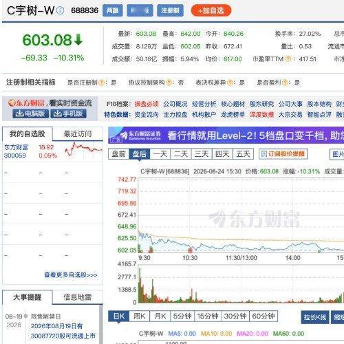This screenshot has width=344, height=344.
Task: Switch to 最近访问 tab
Action: 78,134
